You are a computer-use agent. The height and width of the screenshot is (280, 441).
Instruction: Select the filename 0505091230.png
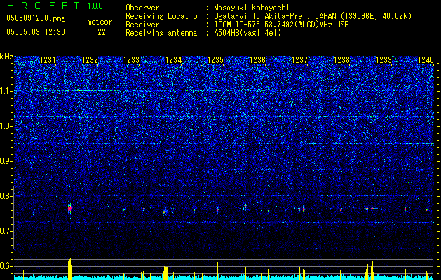click(x=36, y=18)
